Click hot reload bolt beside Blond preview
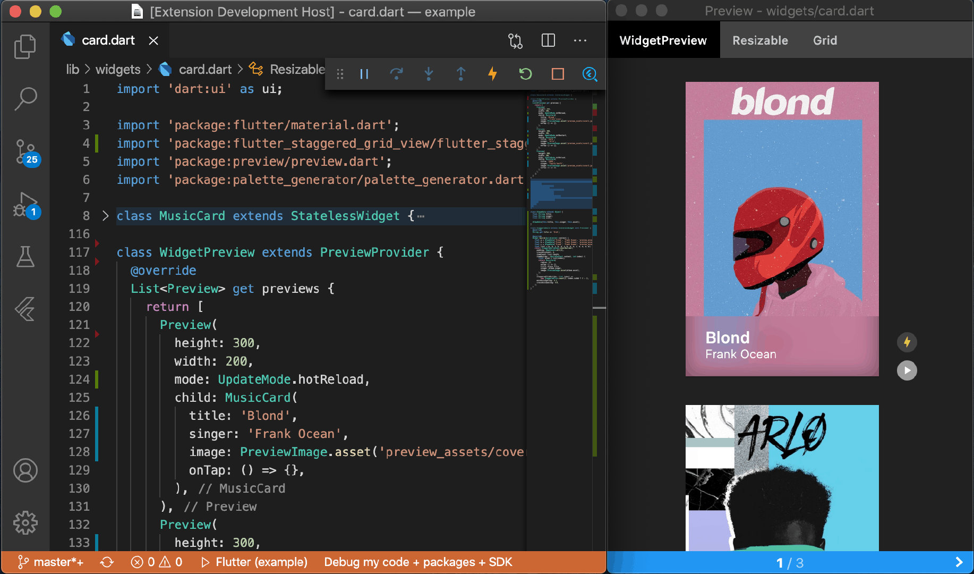Image resolution: width=974 pixels, height=574 pixels. pos(907,342)
